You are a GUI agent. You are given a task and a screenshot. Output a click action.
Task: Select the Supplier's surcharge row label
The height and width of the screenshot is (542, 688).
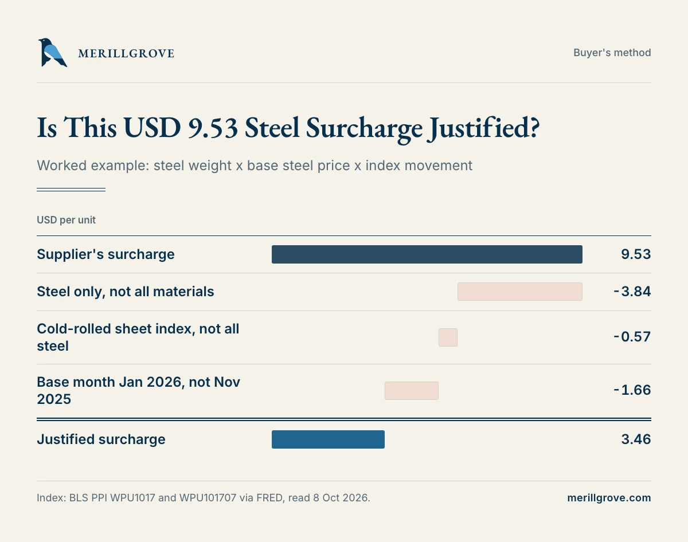tap(105, 254)
